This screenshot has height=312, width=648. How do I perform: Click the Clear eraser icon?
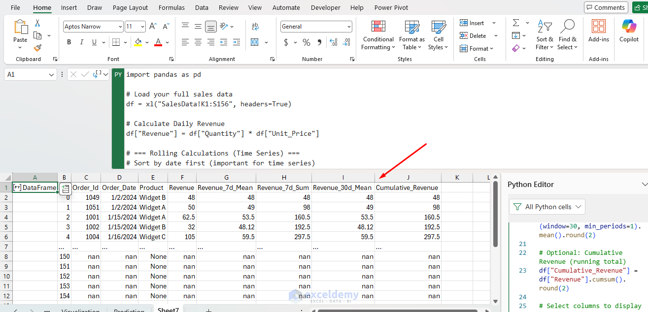[516, 48]
